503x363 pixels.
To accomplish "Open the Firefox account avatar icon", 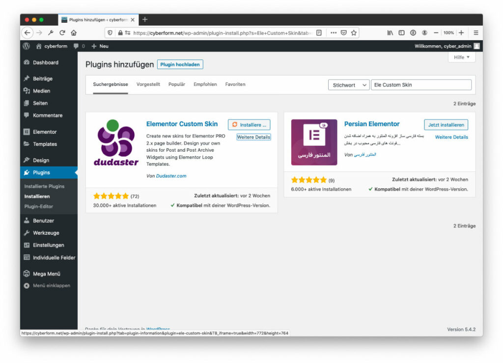I will [x=425, y=33].
